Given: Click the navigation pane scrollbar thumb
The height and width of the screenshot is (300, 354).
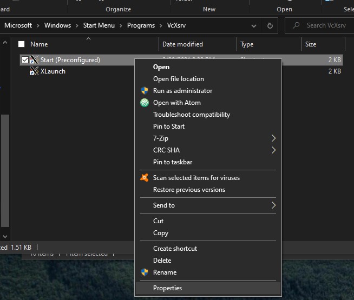Looking at the screenshot, I should click(x=5, y=171).
